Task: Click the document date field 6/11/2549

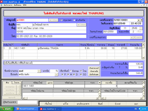Action: (121, 24)
